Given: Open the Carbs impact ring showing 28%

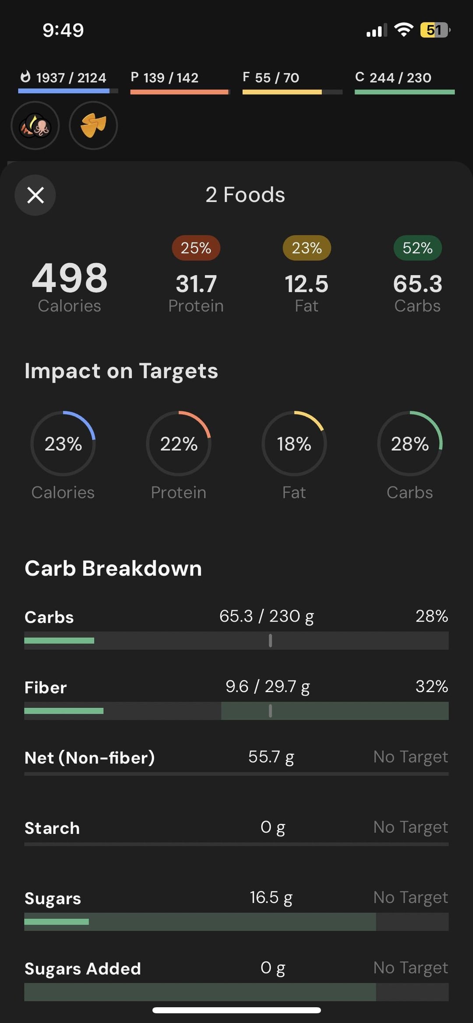Looking at the screenshot, I should point(410,443).
